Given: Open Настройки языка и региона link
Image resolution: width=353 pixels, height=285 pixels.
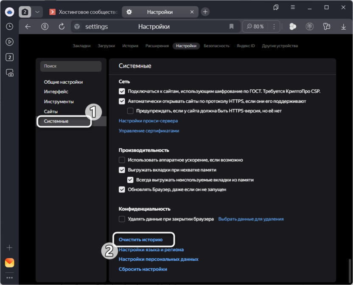Looking at the screenshot, I should pyautogui.click(x=151, y=250).
